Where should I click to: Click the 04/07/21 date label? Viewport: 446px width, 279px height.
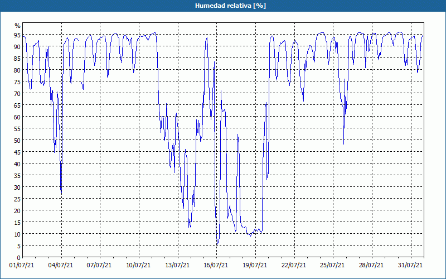(61, 265)
